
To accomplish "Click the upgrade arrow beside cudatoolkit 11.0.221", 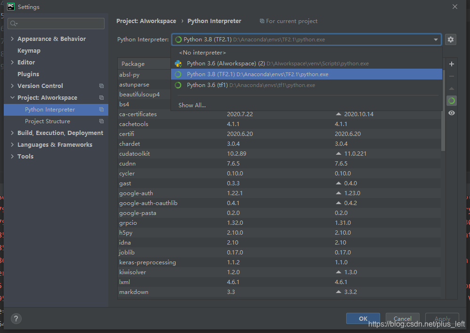I will click(339, 154).
